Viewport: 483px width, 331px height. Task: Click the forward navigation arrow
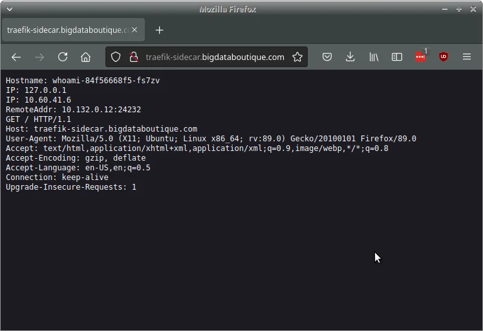point(39,57)
